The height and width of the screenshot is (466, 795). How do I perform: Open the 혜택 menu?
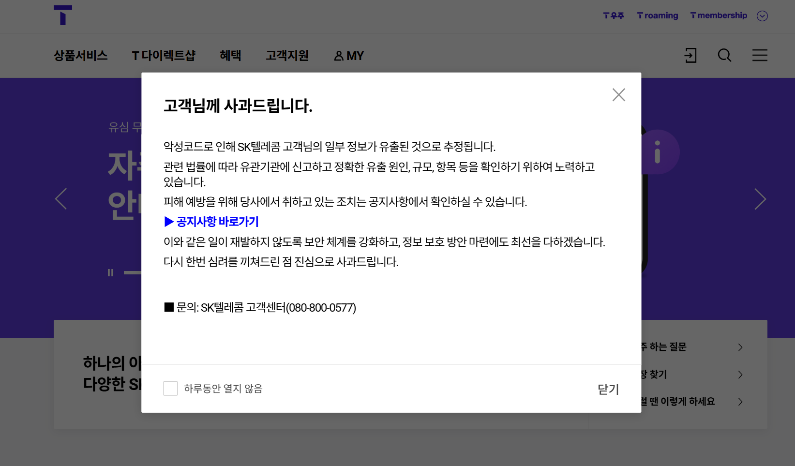coord(230,56)
